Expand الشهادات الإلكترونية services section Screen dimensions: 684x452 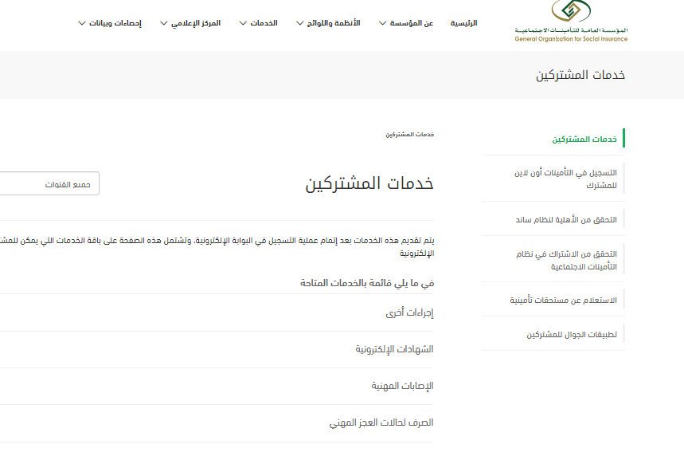tap(394, 350)
